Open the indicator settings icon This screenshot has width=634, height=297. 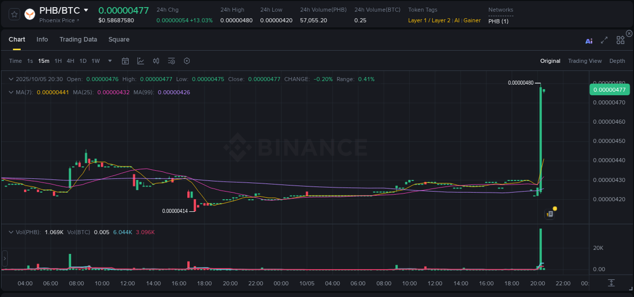coord(171,61)
